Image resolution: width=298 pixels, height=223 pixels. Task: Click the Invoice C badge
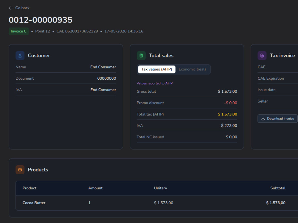point(18,31)
